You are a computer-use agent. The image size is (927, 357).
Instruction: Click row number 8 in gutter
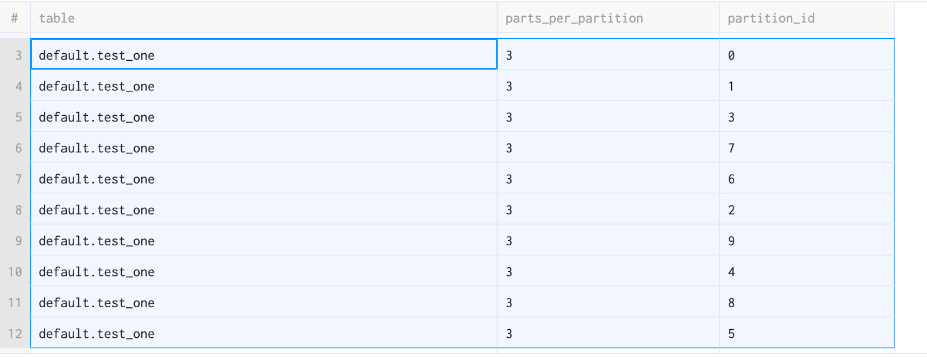tap(16, 210)
